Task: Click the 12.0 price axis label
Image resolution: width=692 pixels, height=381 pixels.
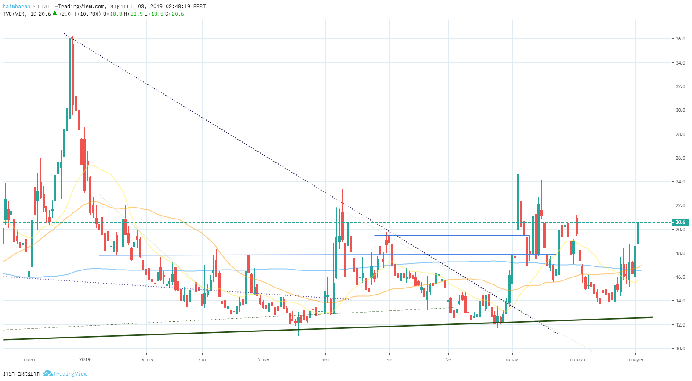Action: pyautogui.click(x=680, y=325)
